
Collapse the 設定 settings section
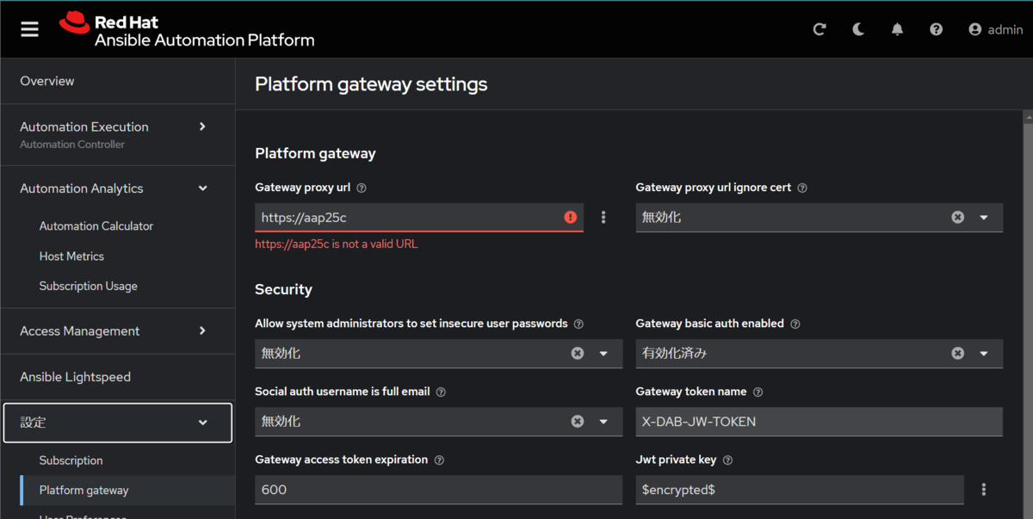pyautogui.click(x=118, y=423)
